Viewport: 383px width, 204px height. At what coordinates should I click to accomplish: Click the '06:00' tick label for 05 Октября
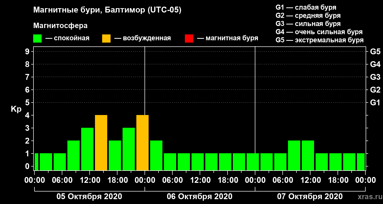(62, 180)
